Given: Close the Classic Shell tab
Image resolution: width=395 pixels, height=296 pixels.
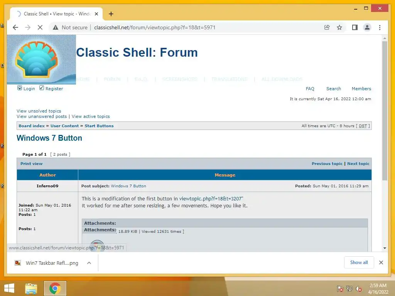Looking at the screenshot, I should [96, 14].
